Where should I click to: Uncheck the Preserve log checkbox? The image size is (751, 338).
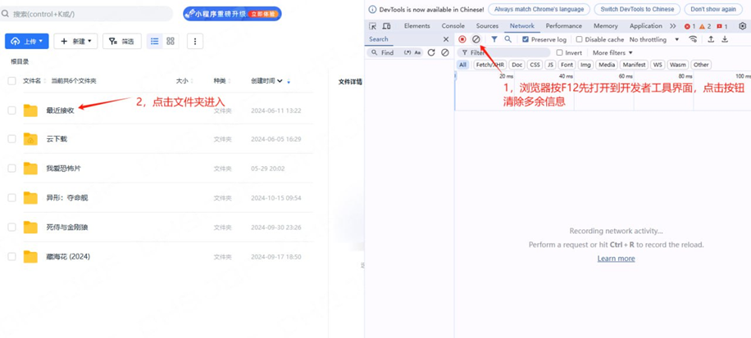tap(526, 39)
